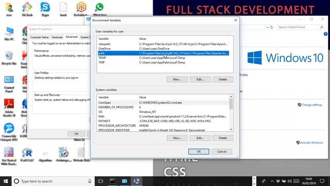This screenshot has width=330, height=186.
Task: Open the Computer Name tab
Action: 40,37
